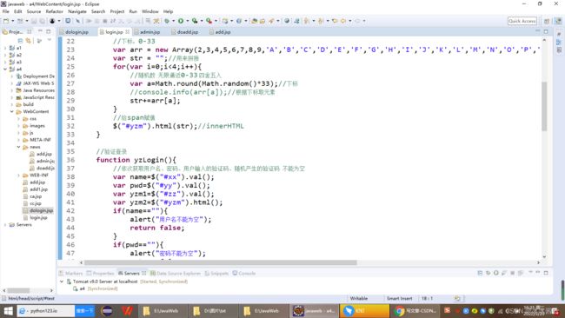Select add1.jsp in the project tree
Image resolution: width=565 pixels, height=318 pixels.
(x=38, y=189)
